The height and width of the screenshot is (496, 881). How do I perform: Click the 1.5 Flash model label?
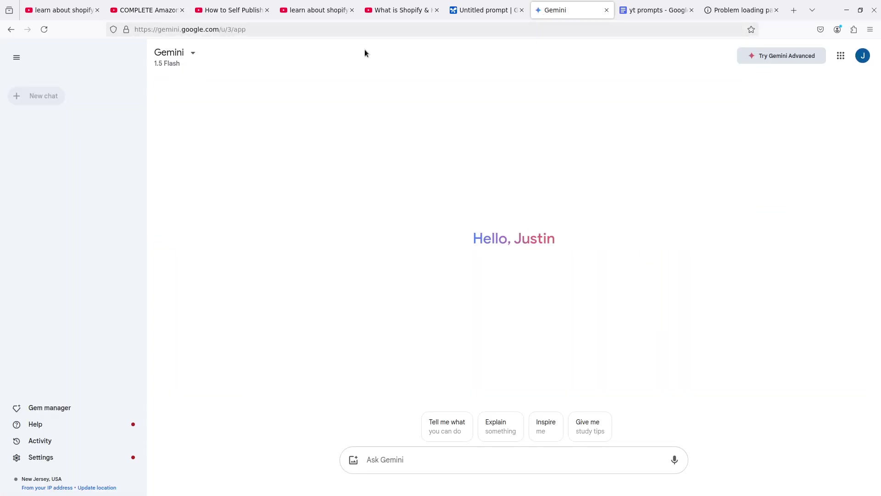click(167, 63)
